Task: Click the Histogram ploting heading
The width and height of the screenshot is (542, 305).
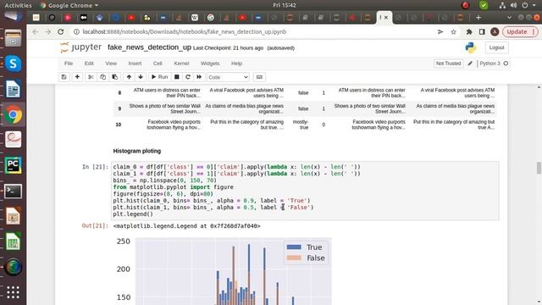Action: click(137, 151)
